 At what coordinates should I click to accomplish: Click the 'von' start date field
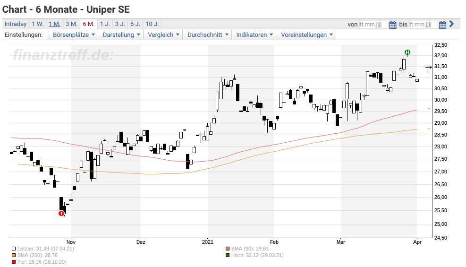pyautogui.click(x=373, y=25)
